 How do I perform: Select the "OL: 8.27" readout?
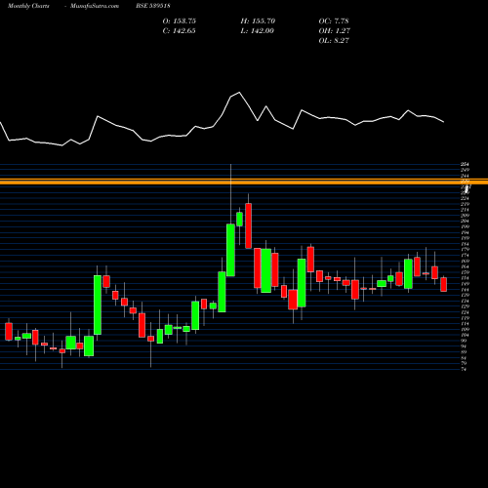pyautogui.click(x=334, y=41)
